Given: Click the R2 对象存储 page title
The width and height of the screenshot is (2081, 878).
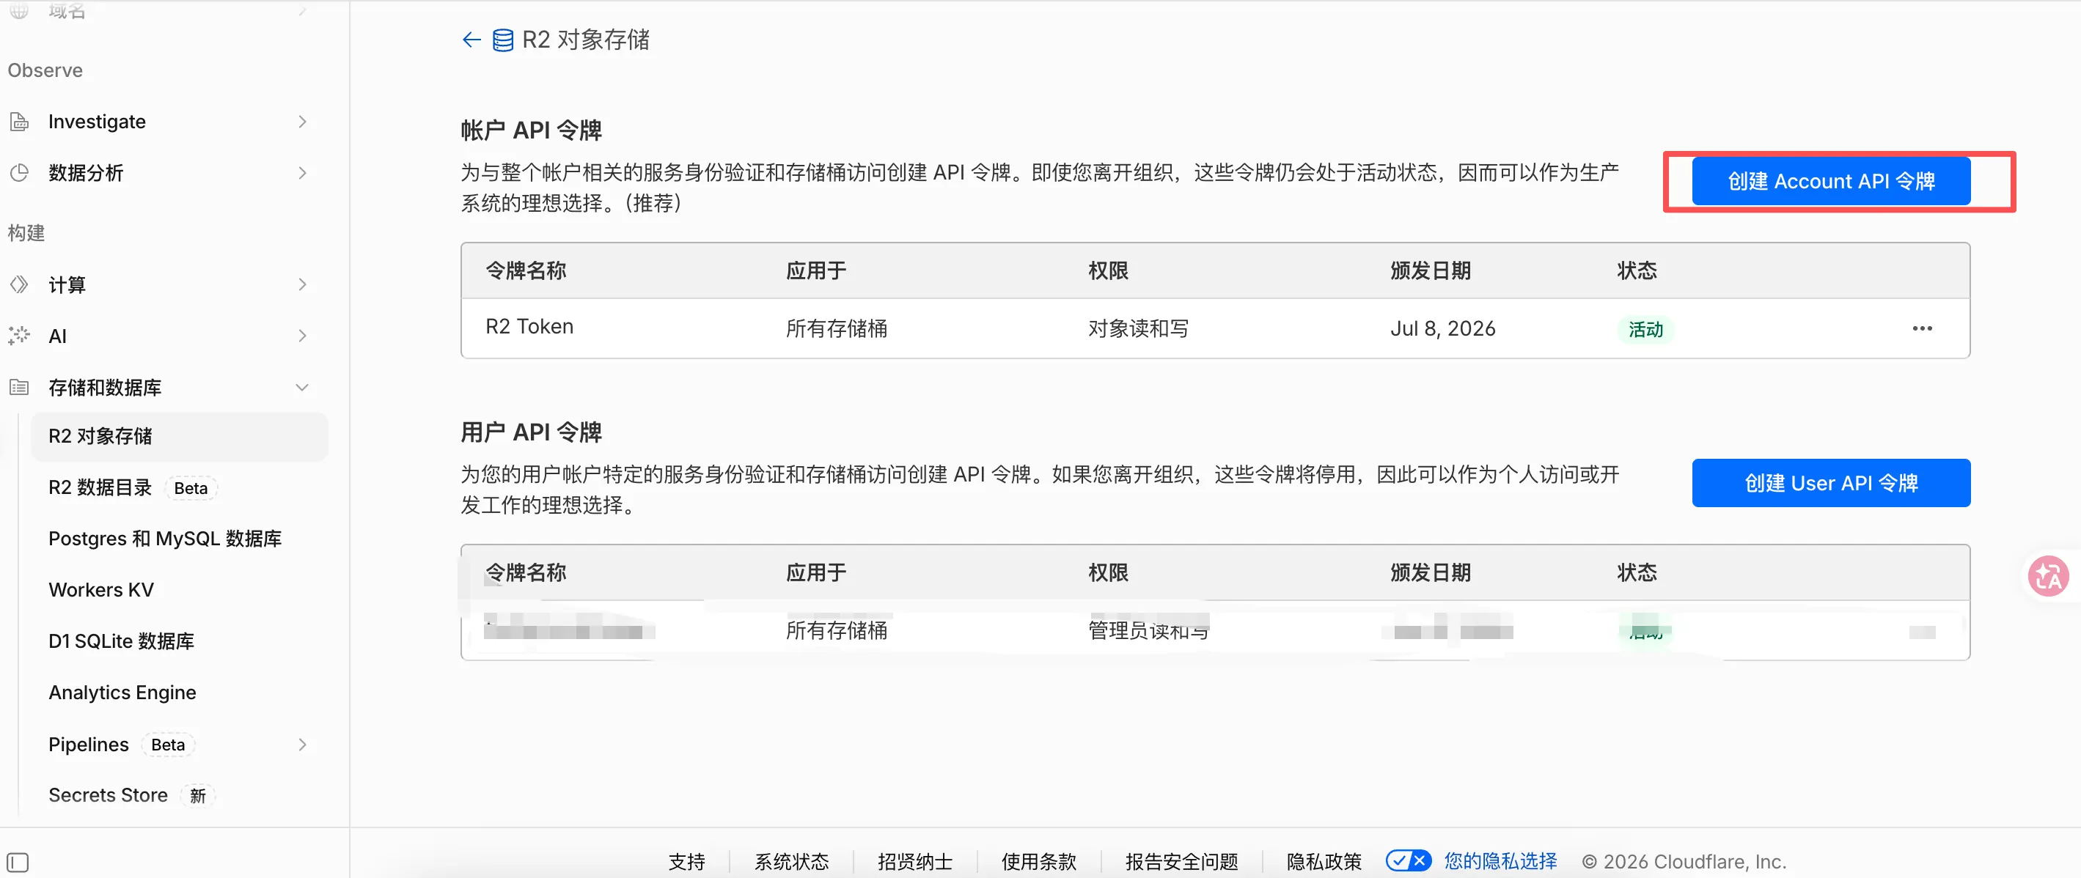Looking at the screenshot, I should [586, 40].
